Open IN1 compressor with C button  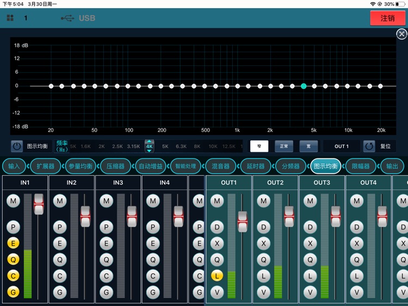[13, 276]
